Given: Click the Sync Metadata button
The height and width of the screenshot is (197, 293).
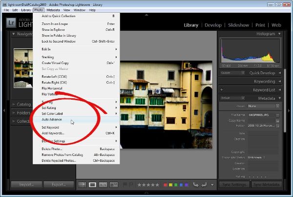Looking at the screenshot, I should pyautogui.click(x=266, y=185).
